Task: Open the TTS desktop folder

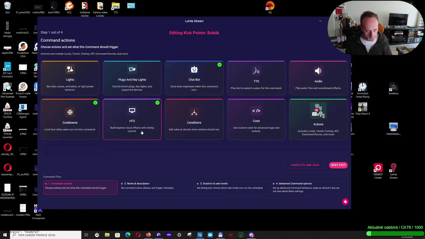Action: 116,8
